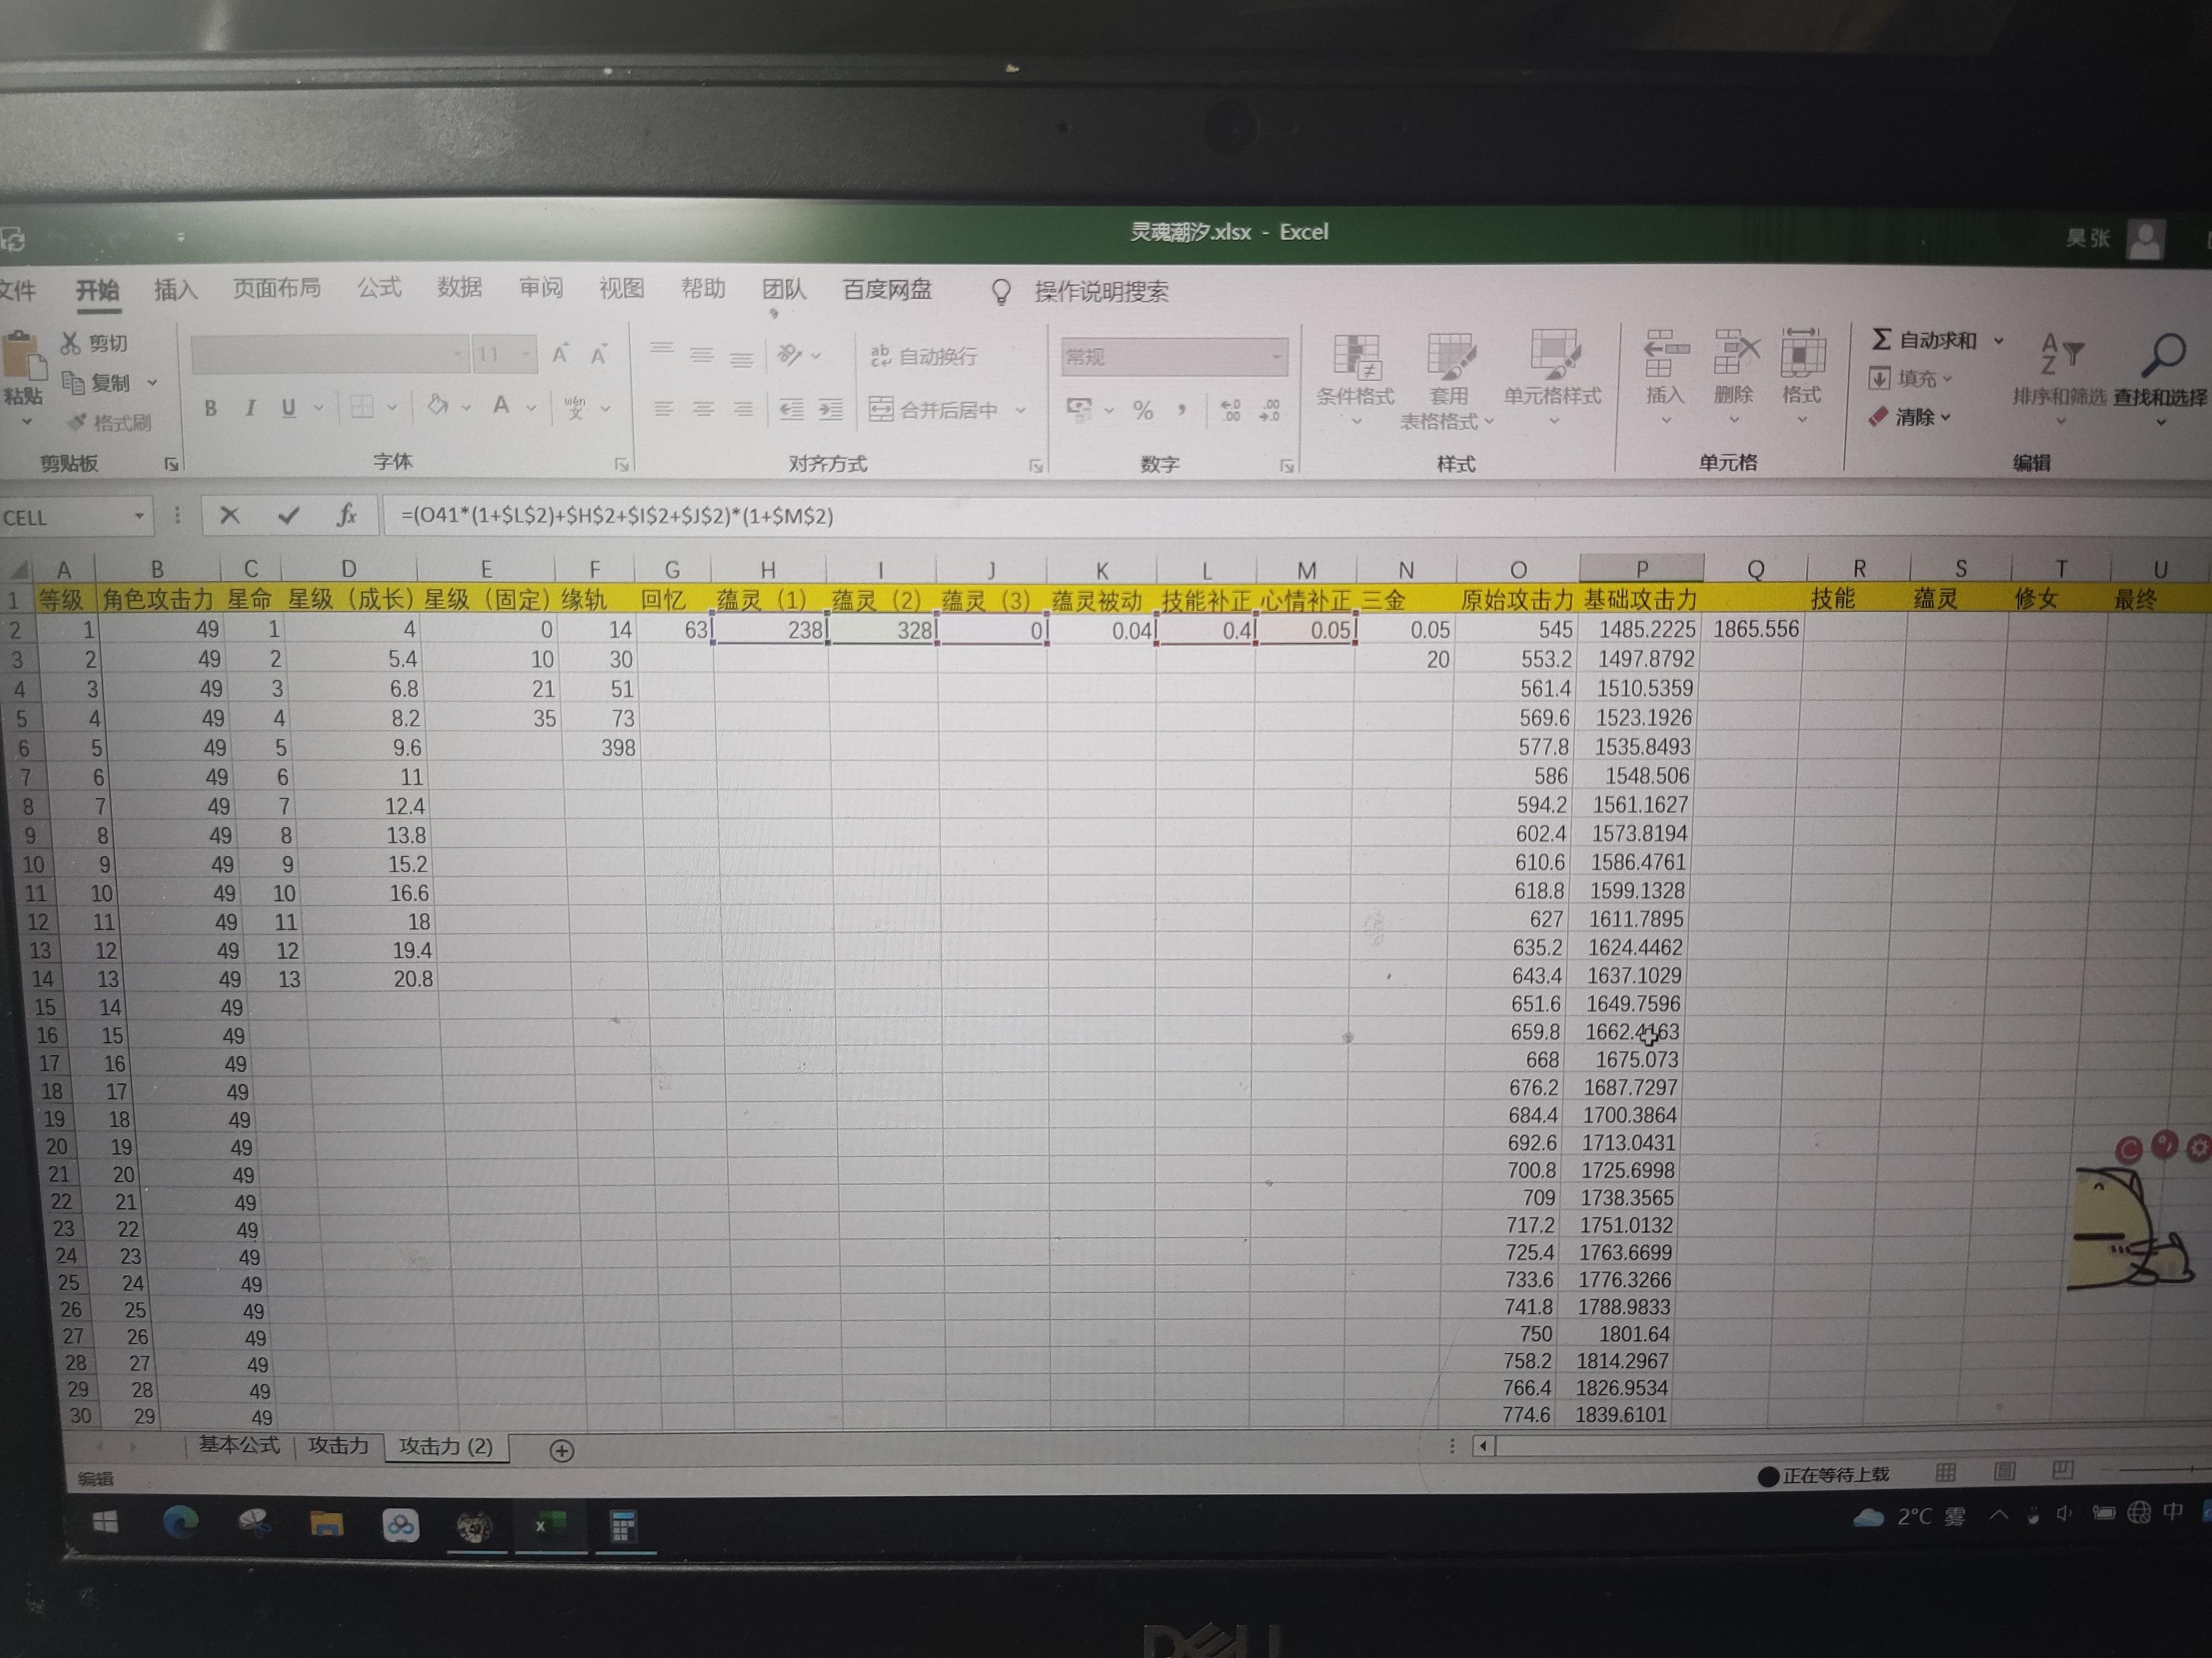
Task: Click the cell borders icon
Action: (362, 407)
